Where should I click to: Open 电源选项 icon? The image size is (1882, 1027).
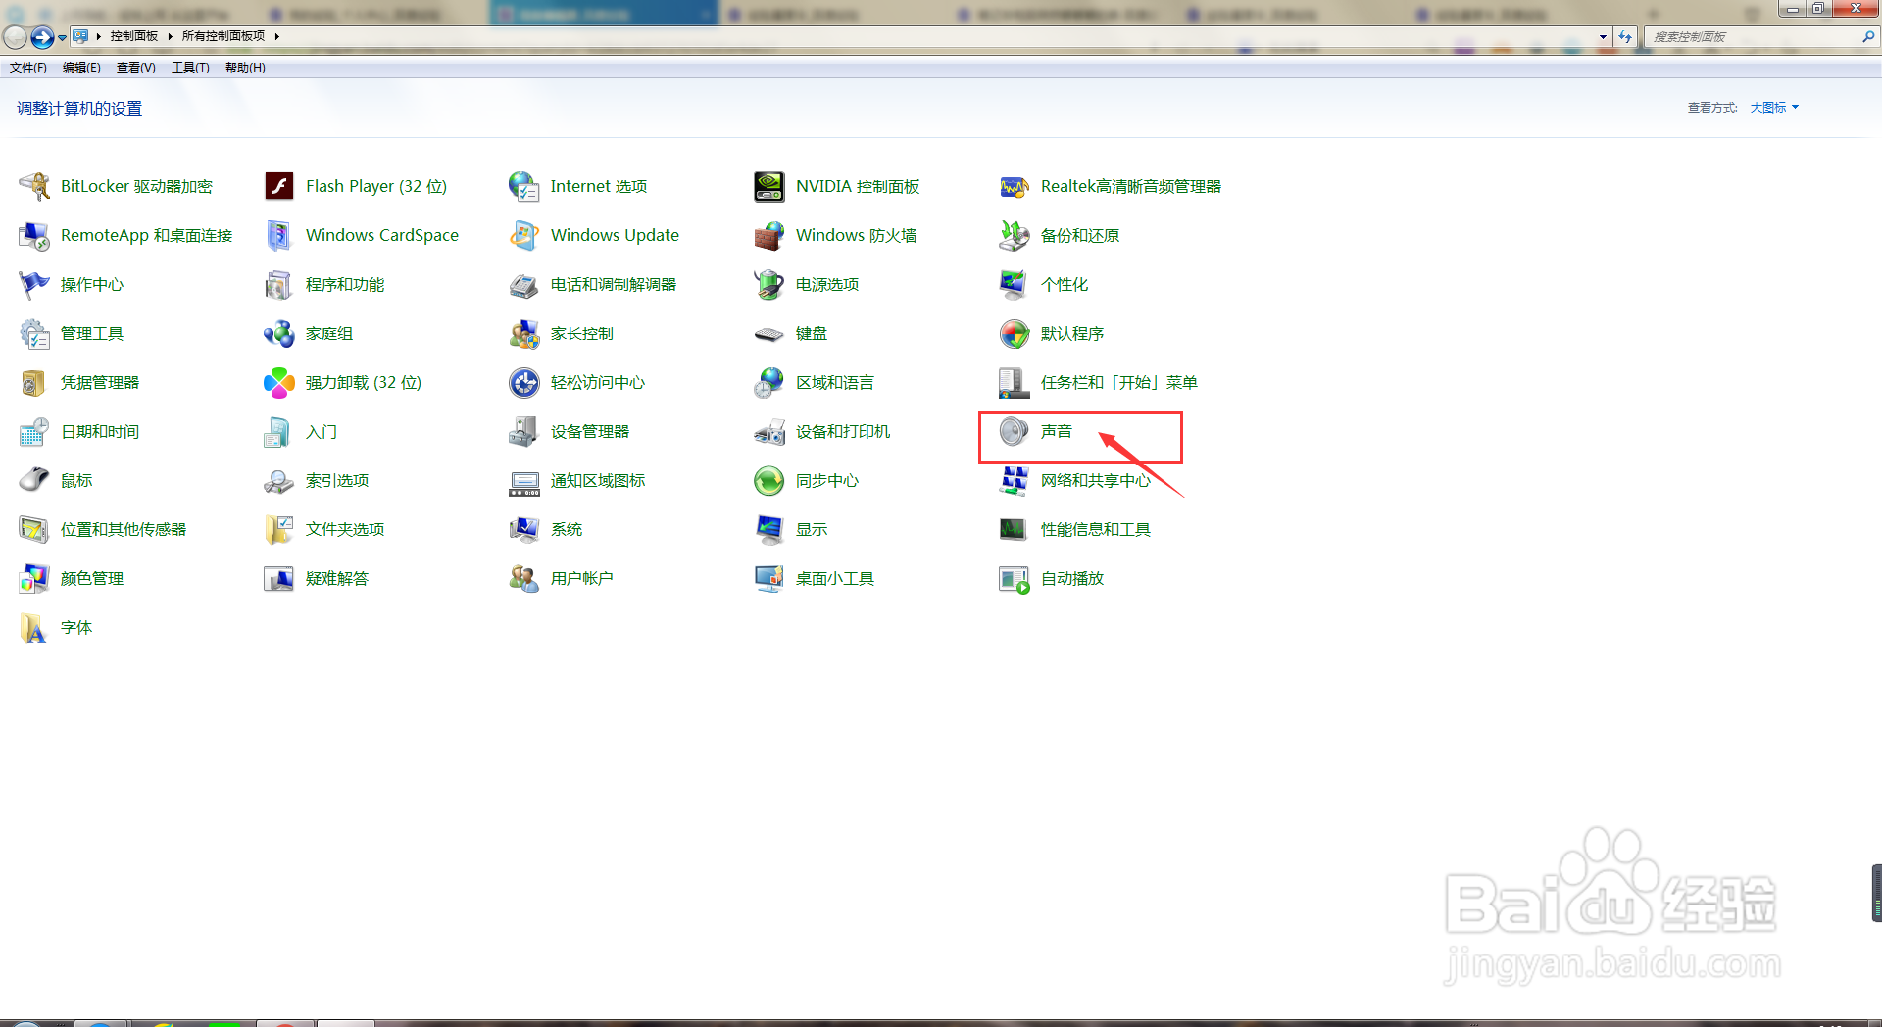coord(769,284)
